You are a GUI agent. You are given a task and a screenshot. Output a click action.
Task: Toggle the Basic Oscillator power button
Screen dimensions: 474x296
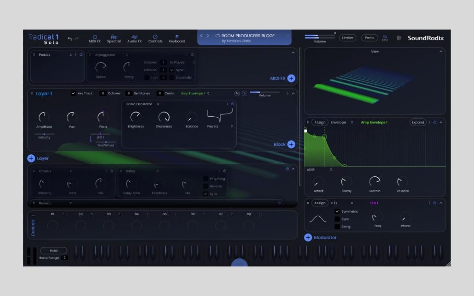[233, 104]
